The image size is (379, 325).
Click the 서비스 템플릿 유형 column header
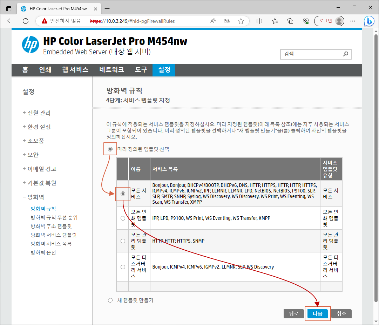tap(330, 169)
